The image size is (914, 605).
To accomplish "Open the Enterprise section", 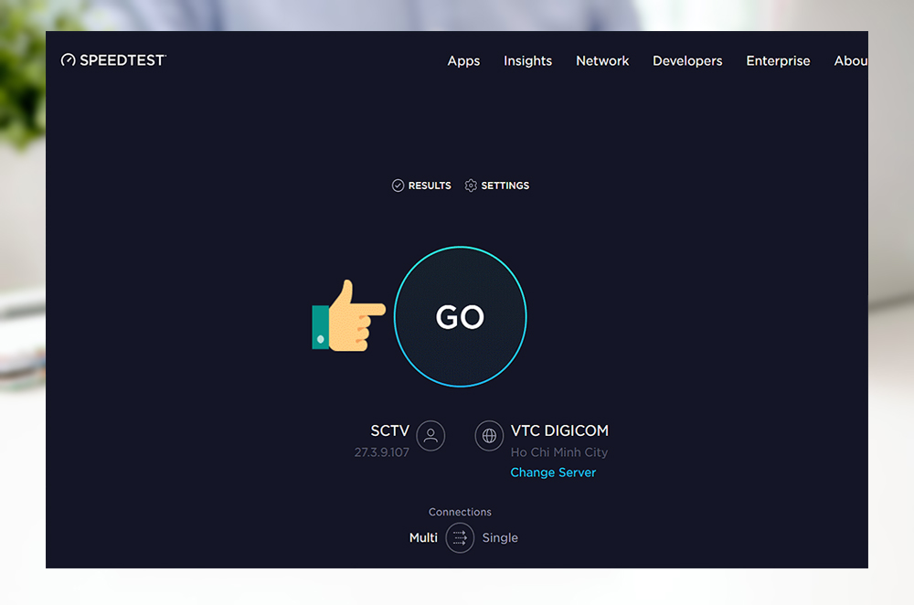I will [778, 61].
